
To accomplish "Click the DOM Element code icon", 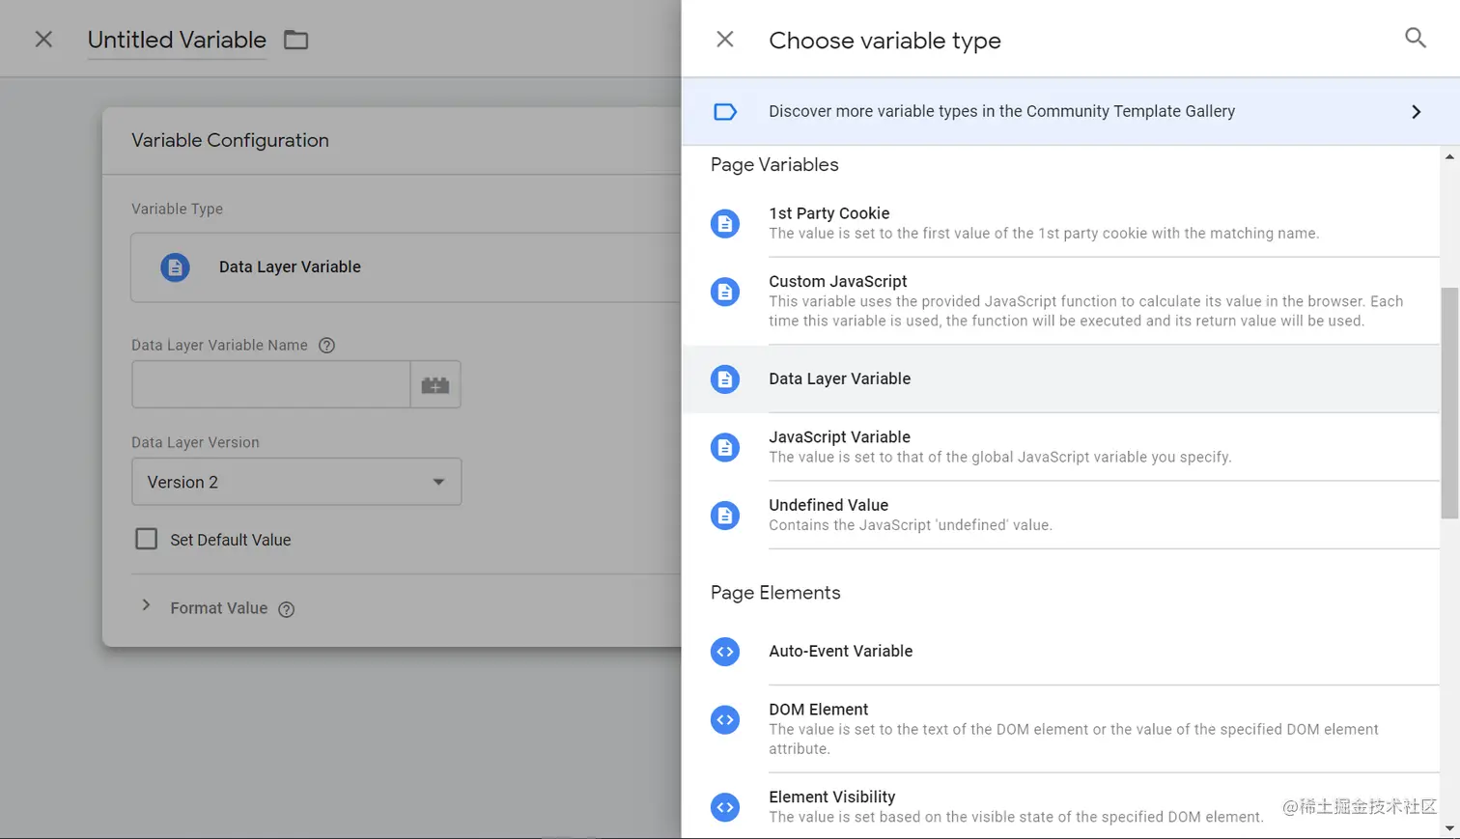I will pyautogui.click(x=725, y=719).
